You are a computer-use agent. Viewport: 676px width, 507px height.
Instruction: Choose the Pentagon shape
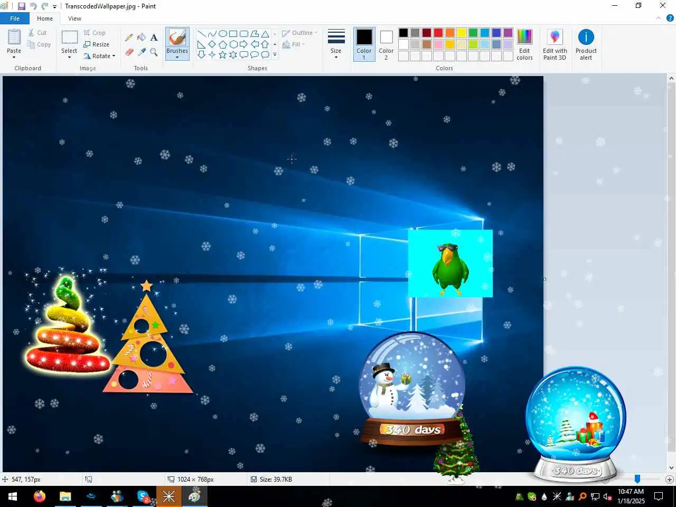tap(222, 44)
